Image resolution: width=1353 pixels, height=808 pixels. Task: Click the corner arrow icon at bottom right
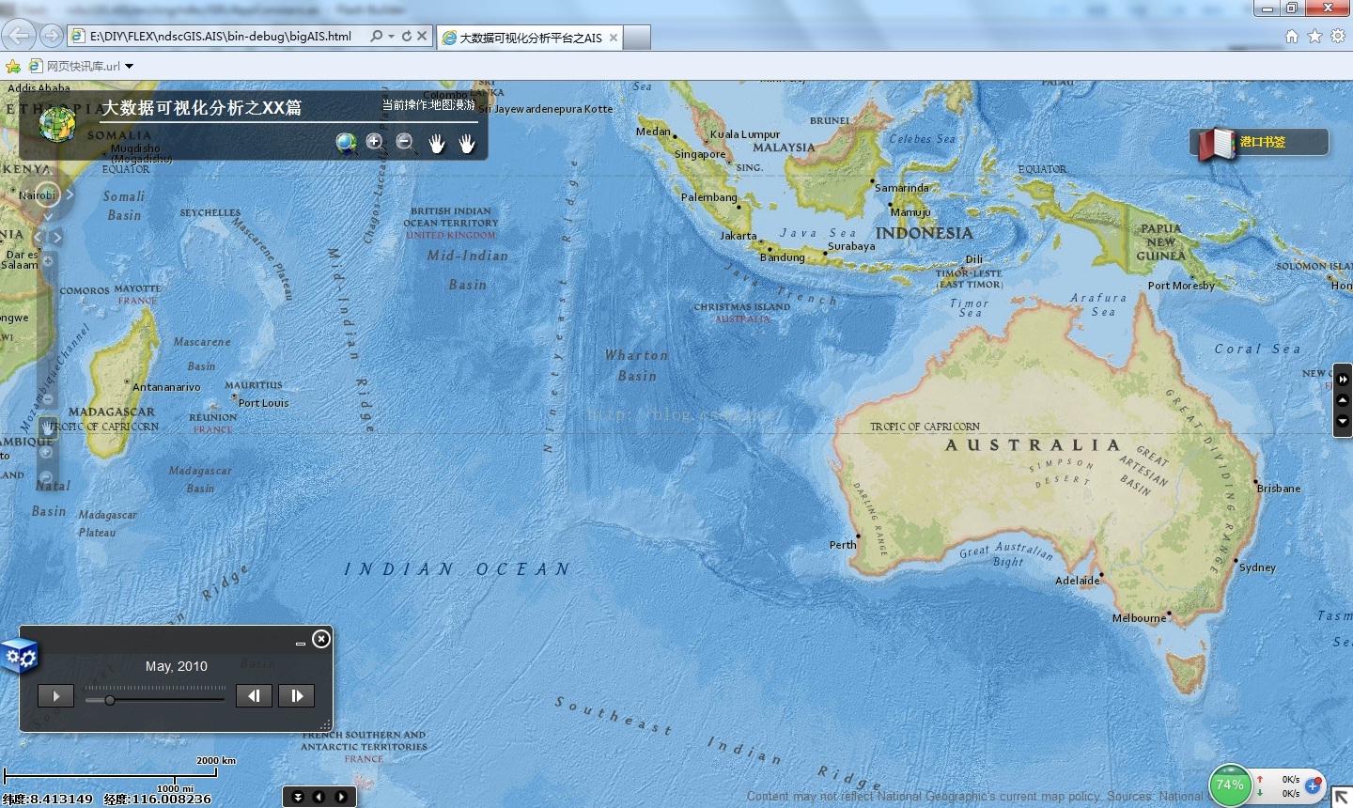coord(1343,798)
